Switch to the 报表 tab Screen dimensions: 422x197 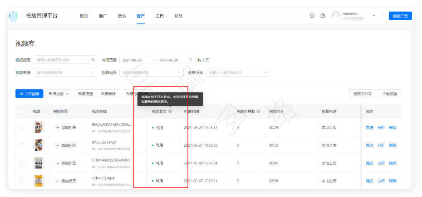(x=122, y=16)
